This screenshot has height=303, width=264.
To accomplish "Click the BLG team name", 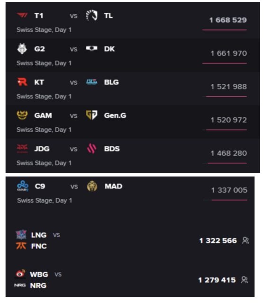I will coord(111,82).
